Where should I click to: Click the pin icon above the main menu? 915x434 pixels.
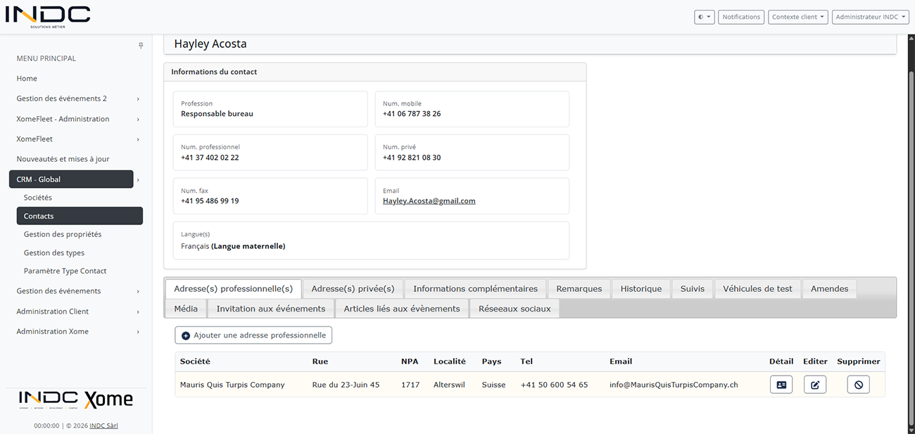coord(141,46)
